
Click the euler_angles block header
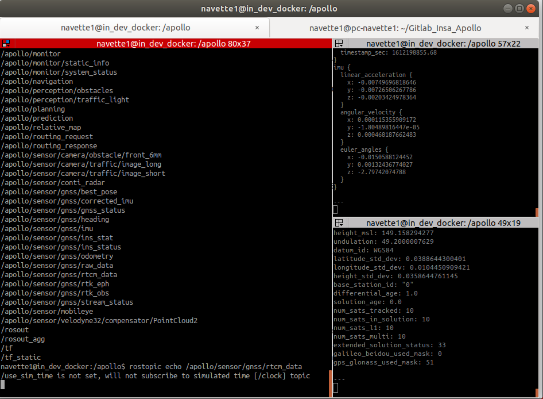click(364, 149)
